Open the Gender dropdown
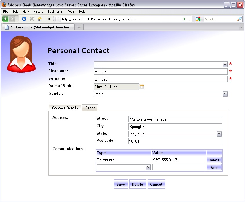 [x=225, y=94]
